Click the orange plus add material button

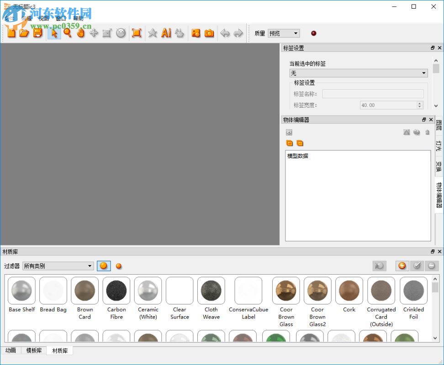coord(402,266)
